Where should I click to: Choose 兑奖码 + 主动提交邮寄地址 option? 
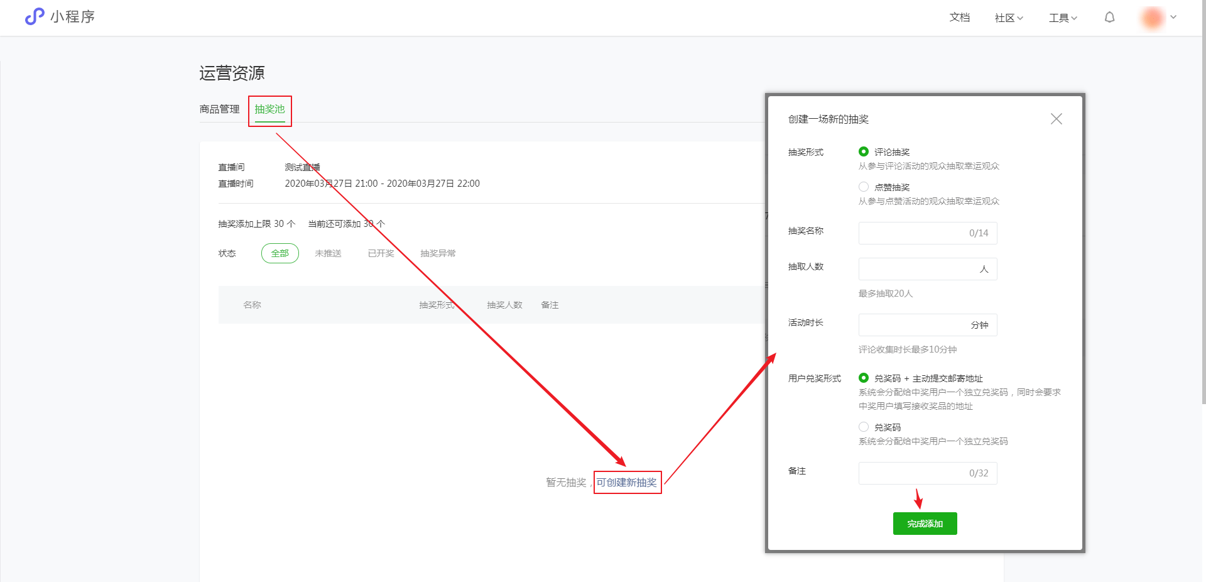pos(864,378)
